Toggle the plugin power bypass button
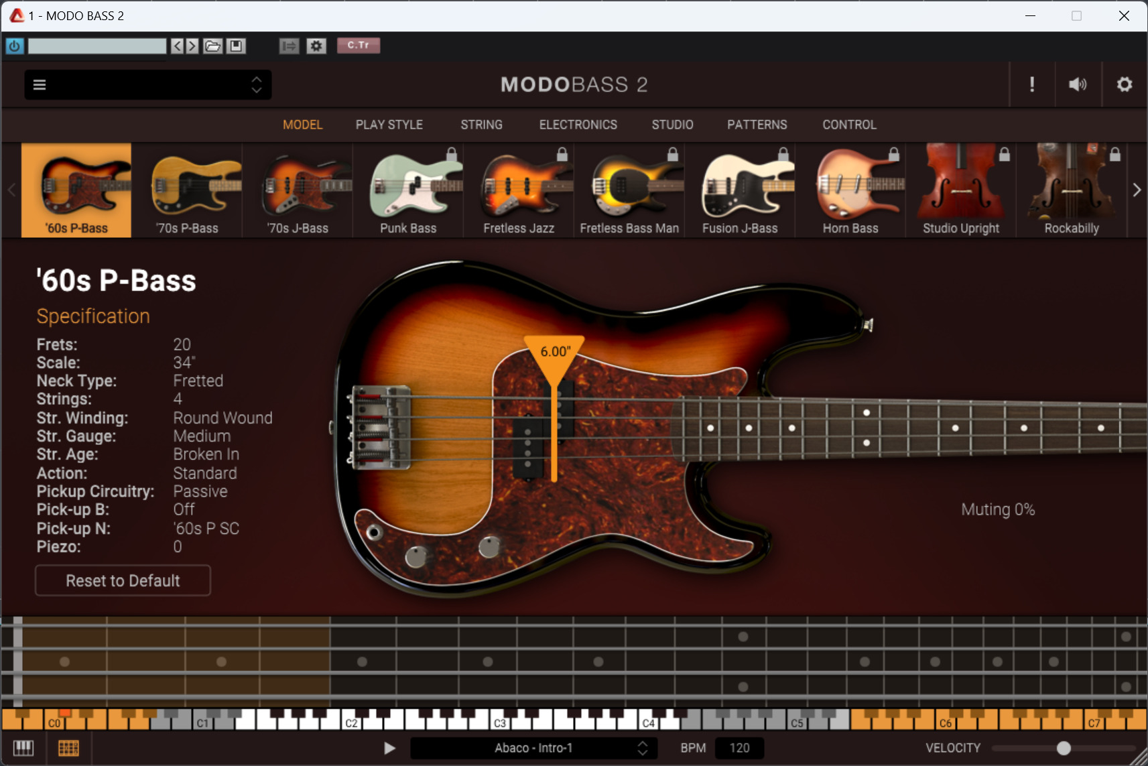1148x766 pixels. tap(15, 46)
